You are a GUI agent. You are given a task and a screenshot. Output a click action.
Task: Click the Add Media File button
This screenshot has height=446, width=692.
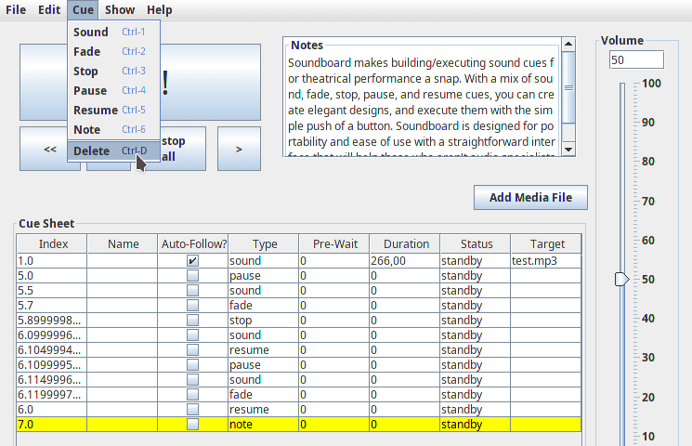pos(530,197)
